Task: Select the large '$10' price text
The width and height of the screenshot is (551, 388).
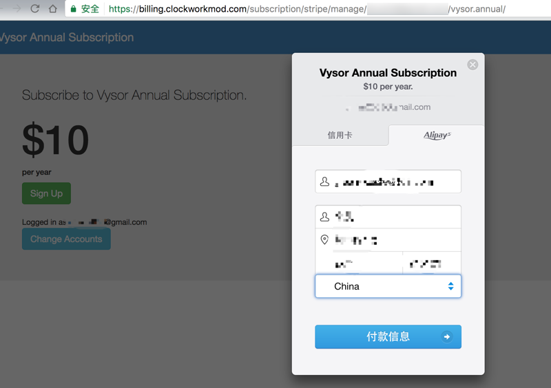Action: coord(55,140)
